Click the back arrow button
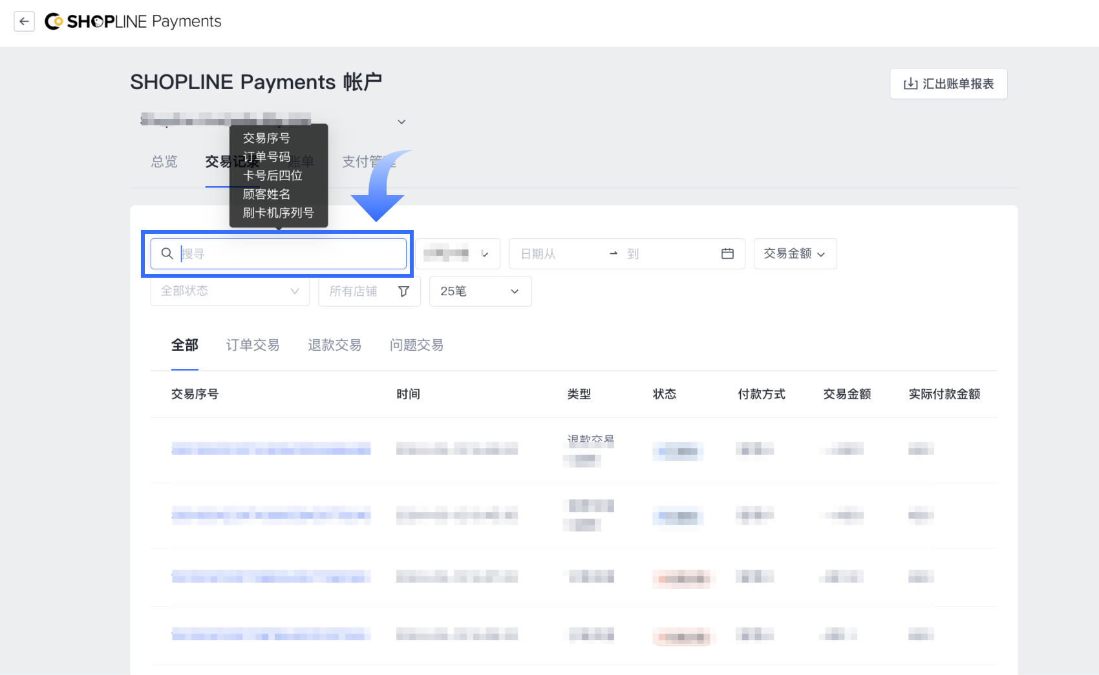This screenshot has width=1099, height=675. click(x=24, y=21)
